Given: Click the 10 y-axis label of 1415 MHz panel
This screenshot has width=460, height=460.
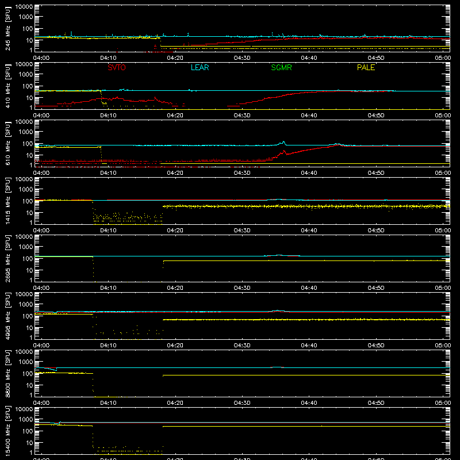Looking at the screenshot, I should pos(29,213).
